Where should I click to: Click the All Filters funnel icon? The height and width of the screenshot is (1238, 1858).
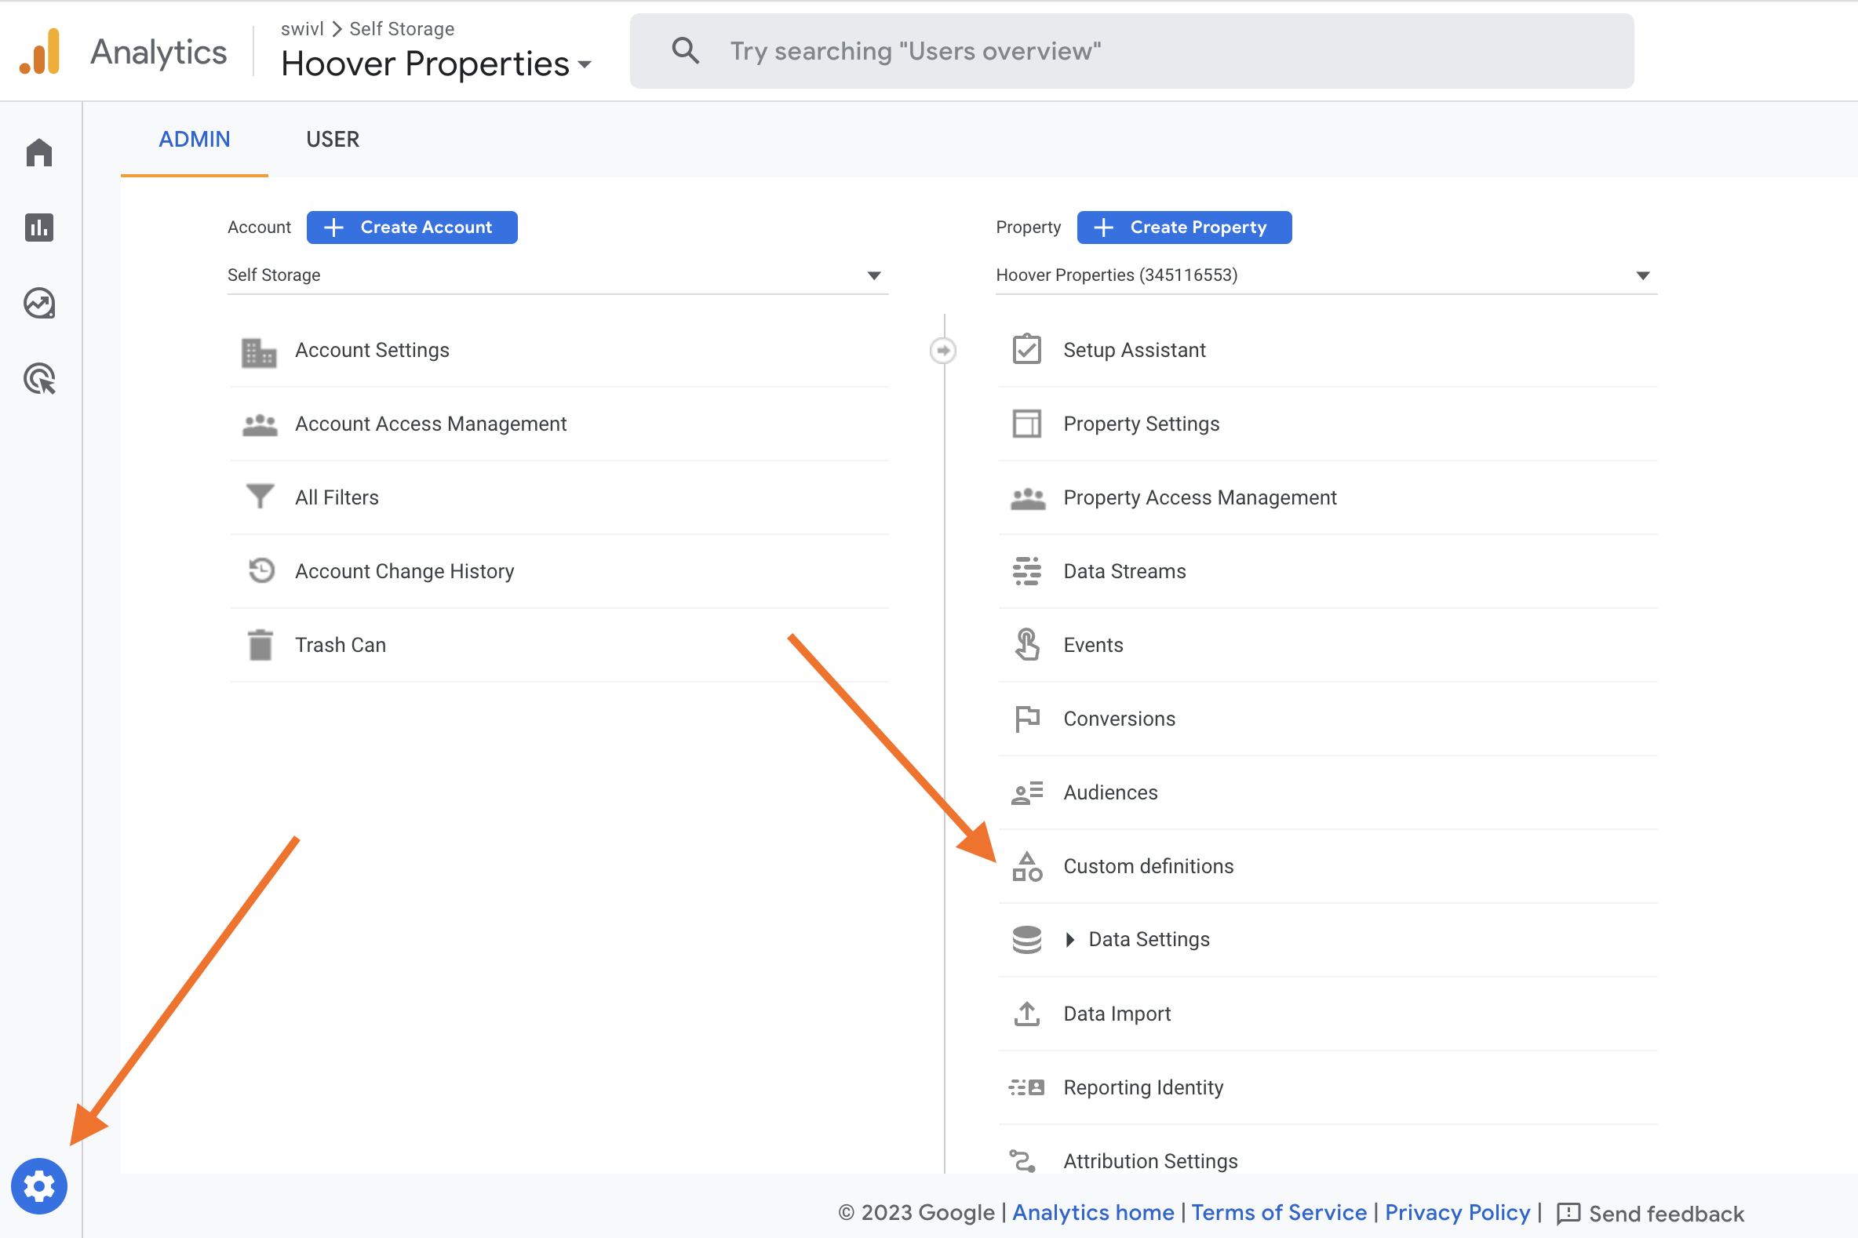pos(260,497)
